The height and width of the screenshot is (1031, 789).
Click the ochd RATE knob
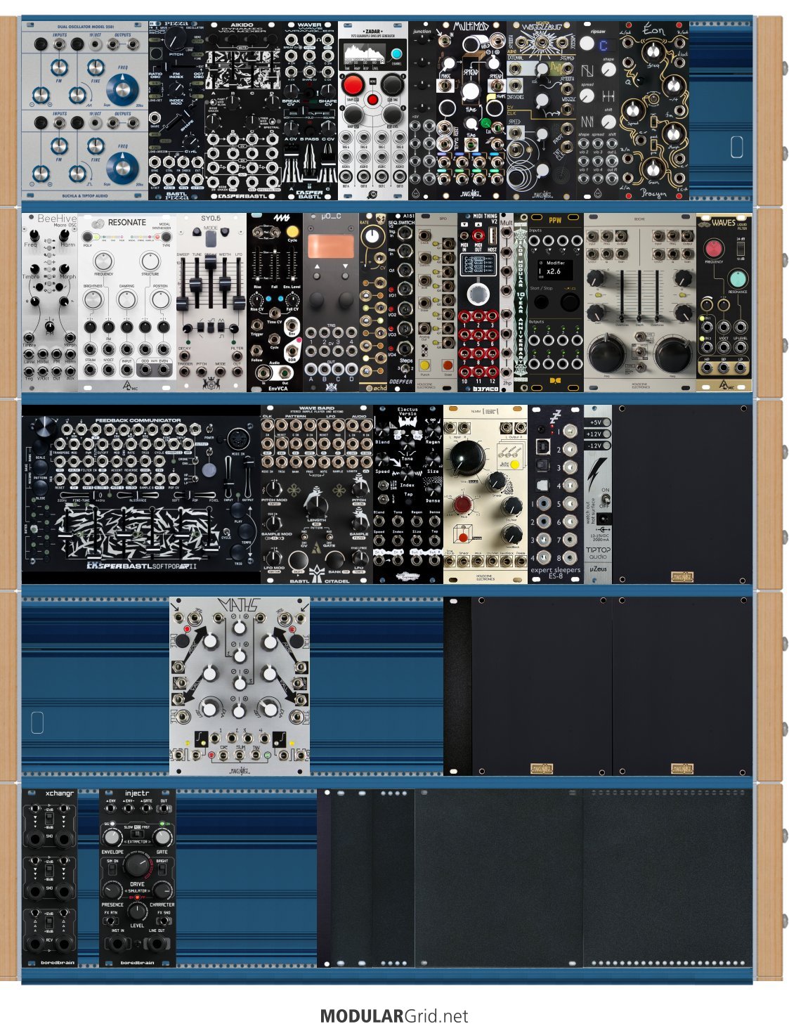pyautogui.click(x=372, y=237)
